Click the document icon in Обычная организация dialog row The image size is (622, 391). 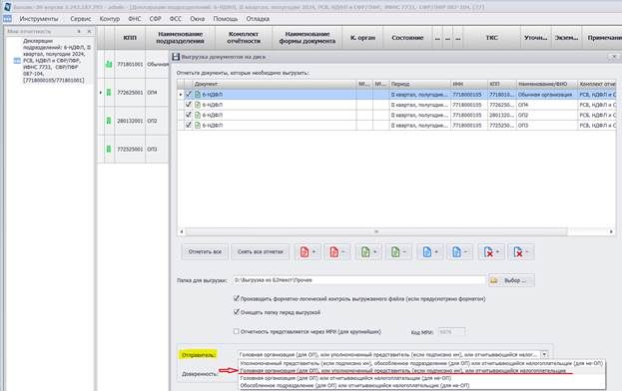(198, 95)
